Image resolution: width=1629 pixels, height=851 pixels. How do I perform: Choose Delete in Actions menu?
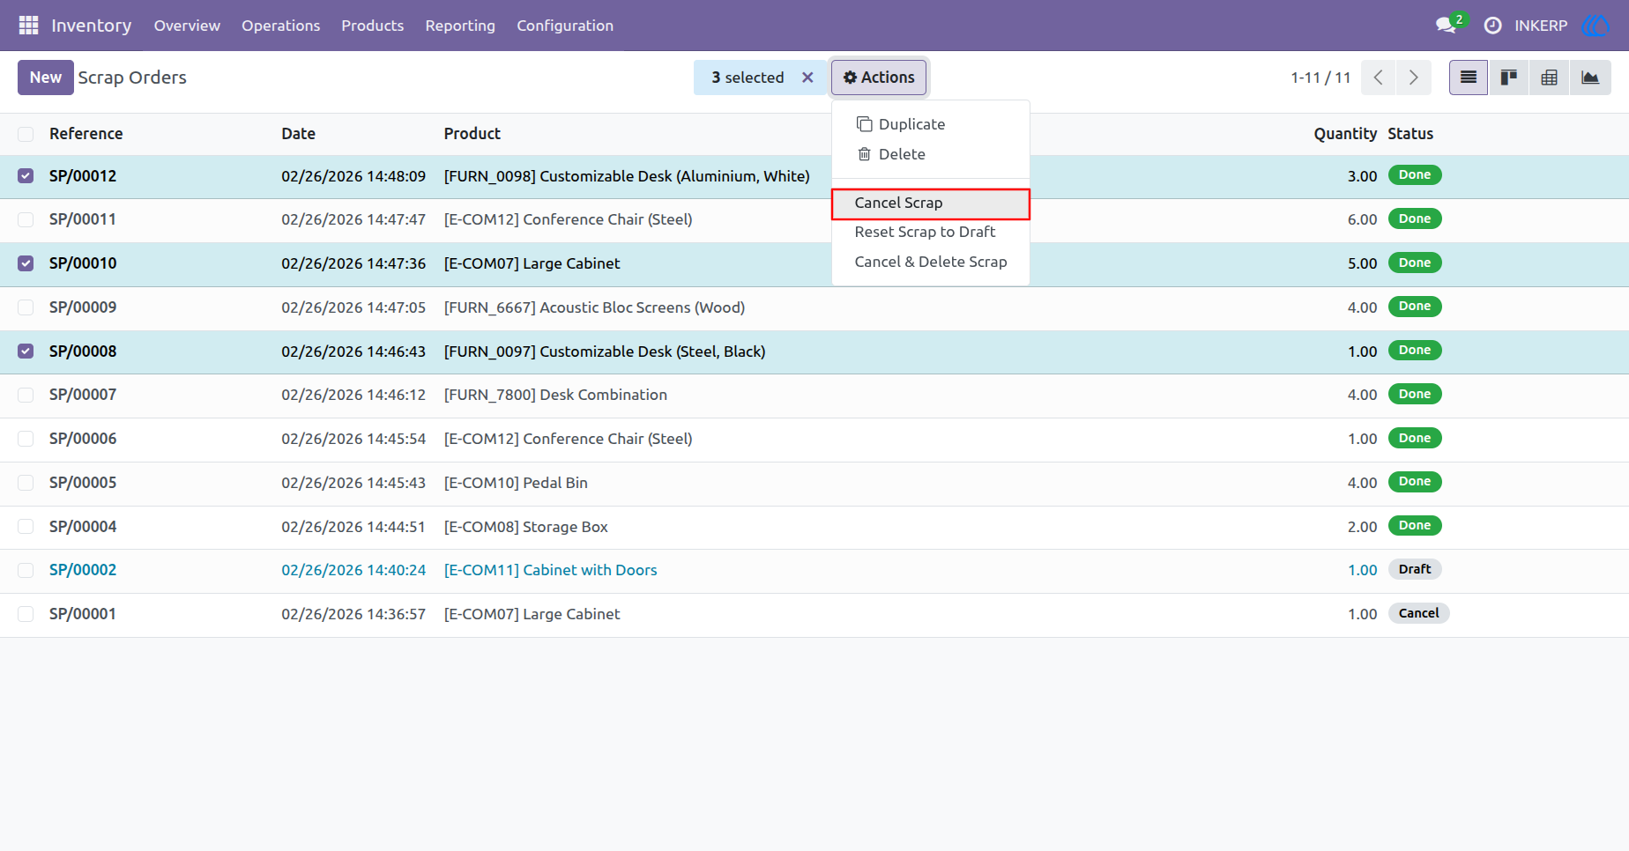click(930, 154)
